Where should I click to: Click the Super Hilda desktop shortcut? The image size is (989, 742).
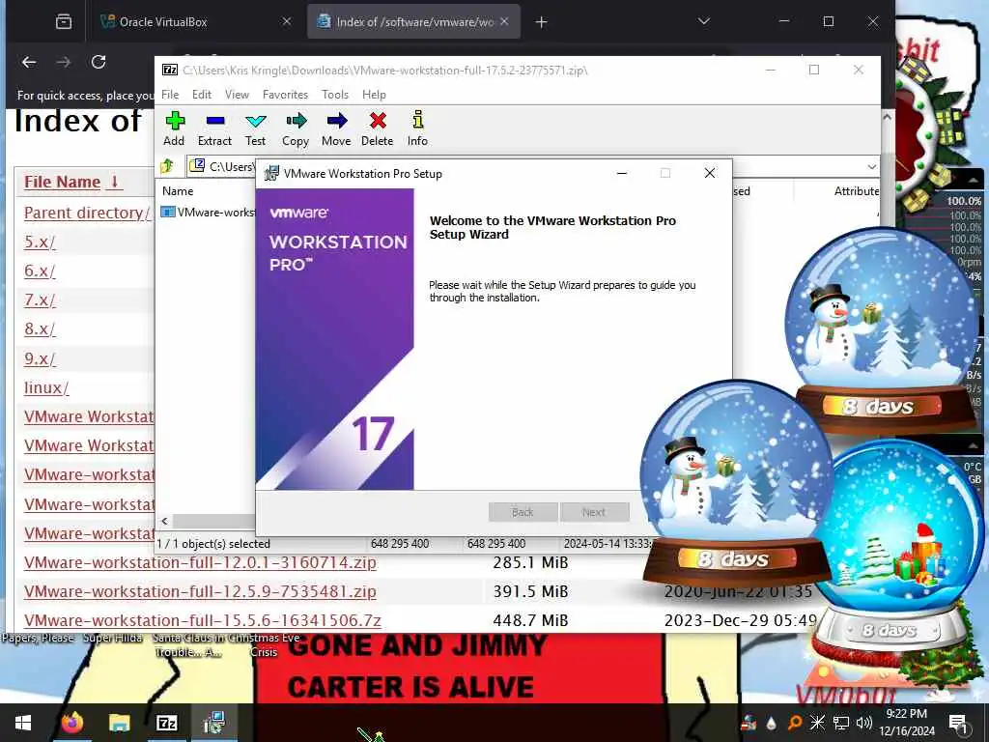(x=113, y=638)
